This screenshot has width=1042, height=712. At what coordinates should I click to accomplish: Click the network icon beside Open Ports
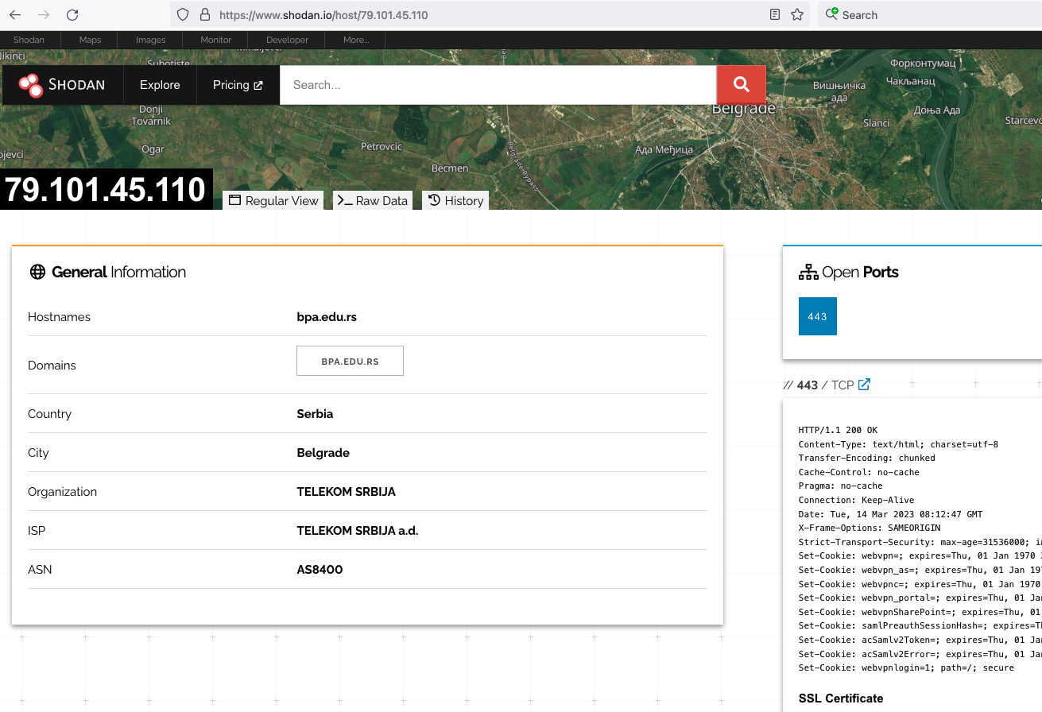[808, 272]
